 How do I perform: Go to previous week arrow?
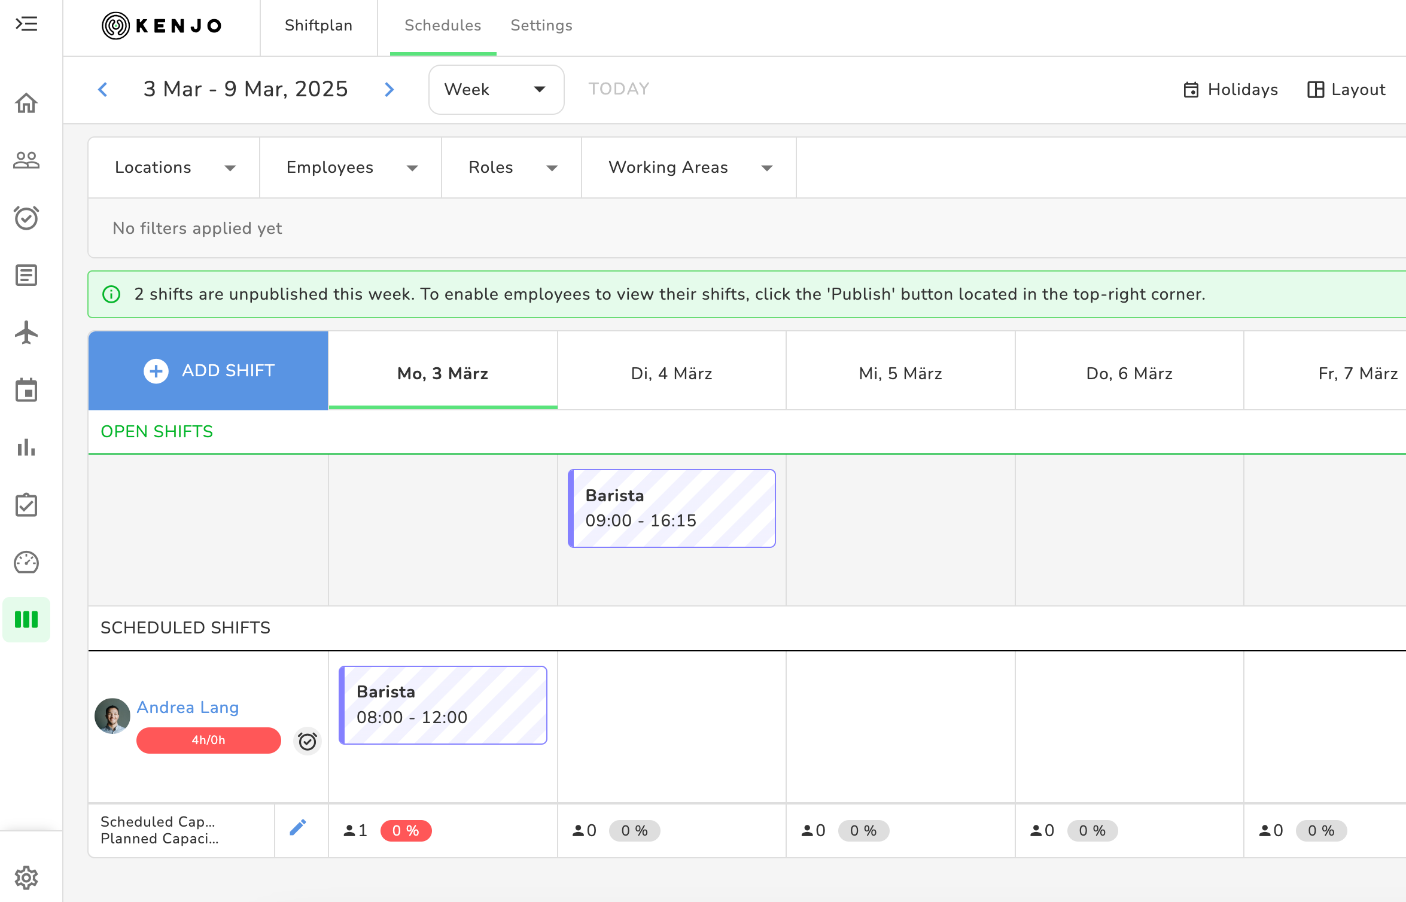point(103,90)
